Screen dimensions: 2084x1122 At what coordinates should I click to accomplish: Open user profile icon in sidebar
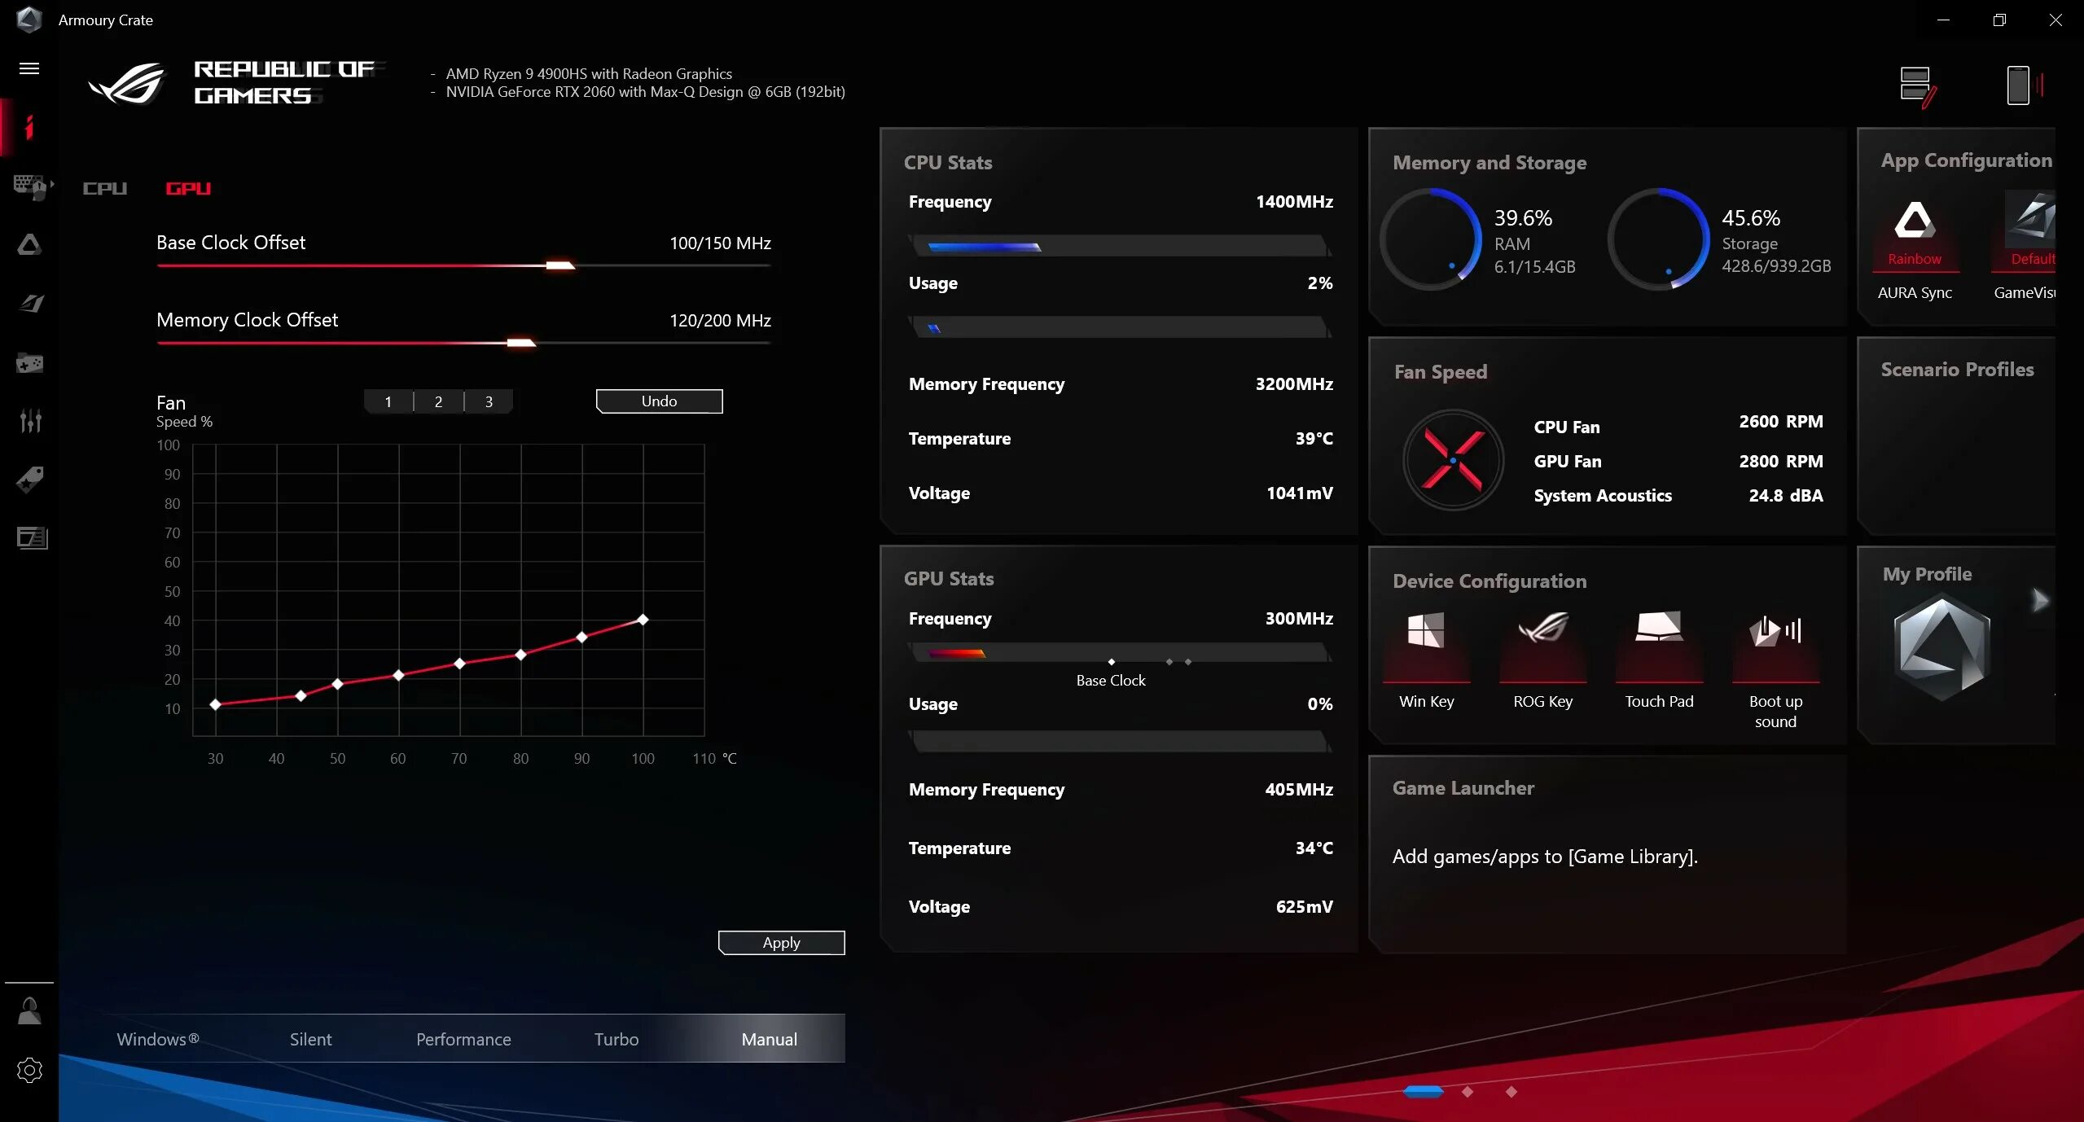point(29,1011)
